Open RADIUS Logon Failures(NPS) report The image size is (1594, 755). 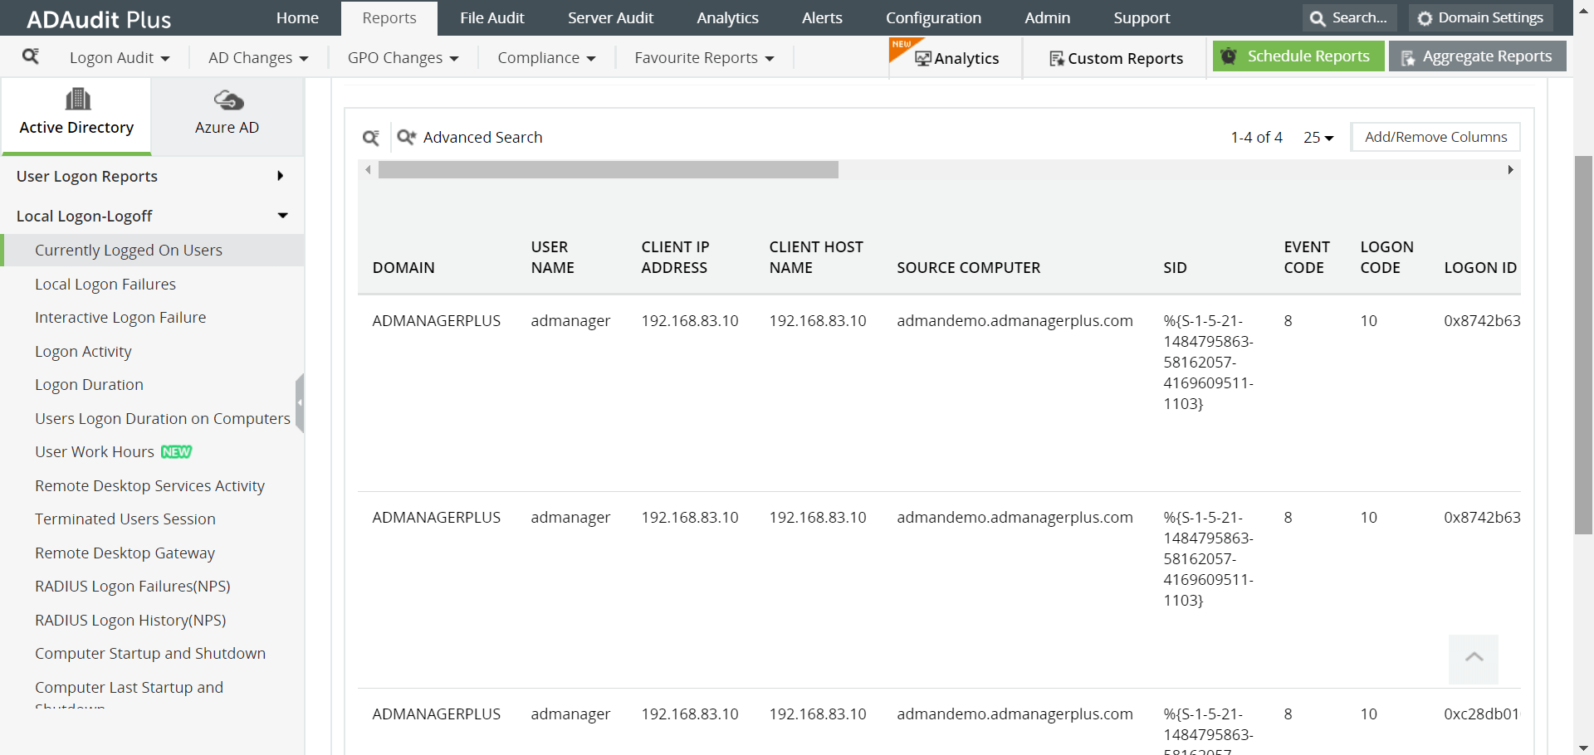tap(133, 586)
